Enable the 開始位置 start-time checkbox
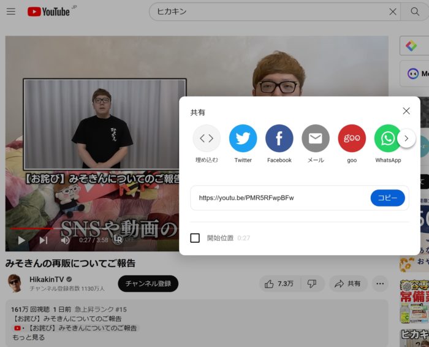 (x=195, y=238)
